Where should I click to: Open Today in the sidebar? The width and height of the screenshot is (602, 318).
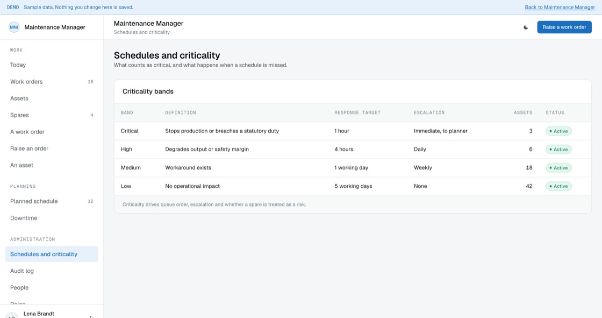pyautogui.click(x=52, y=65)
